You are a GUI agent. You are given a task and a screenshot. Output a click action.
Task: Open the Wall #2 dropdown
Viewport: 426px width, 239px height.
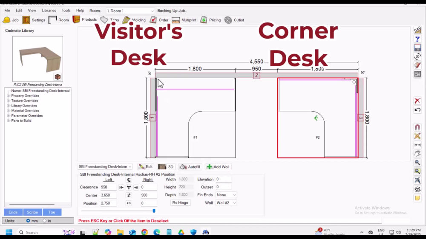coord(226,203)
